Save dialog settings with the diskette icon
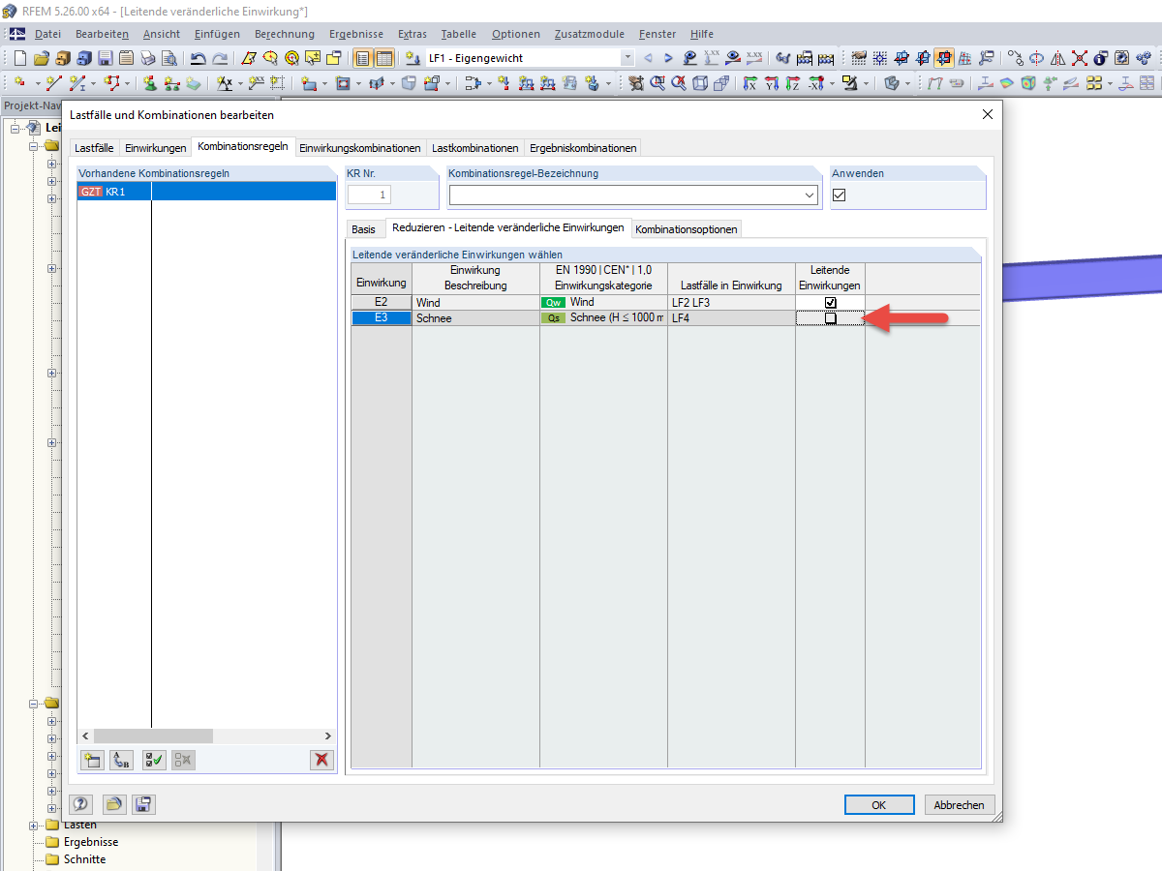The image size is (1162, 871). tap(143, 804)
